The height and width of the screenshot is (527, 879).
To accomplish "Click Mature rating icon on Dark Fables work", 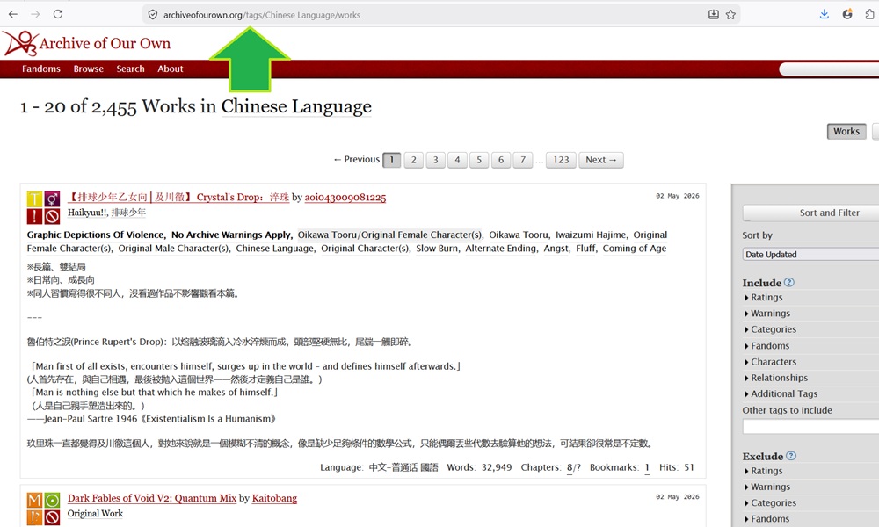I will point(35,500).
